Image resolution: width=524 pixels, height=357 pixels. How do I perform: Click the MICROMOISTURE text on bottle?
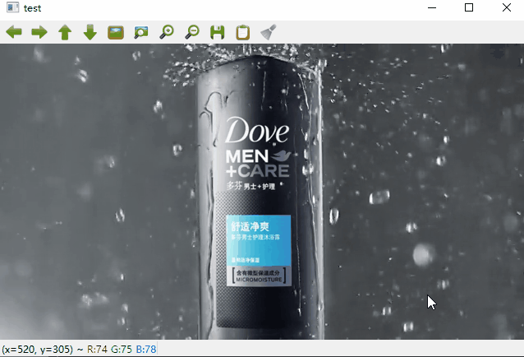coord(259,280)
